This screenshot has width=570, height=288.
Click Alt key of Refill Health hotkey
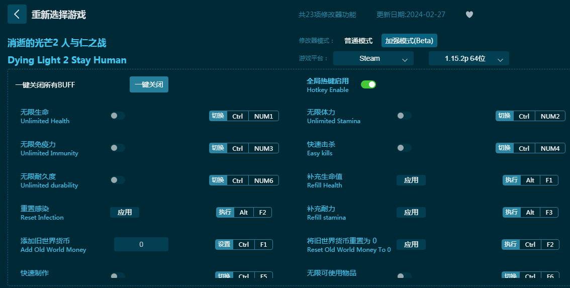(x=530, y=180)
